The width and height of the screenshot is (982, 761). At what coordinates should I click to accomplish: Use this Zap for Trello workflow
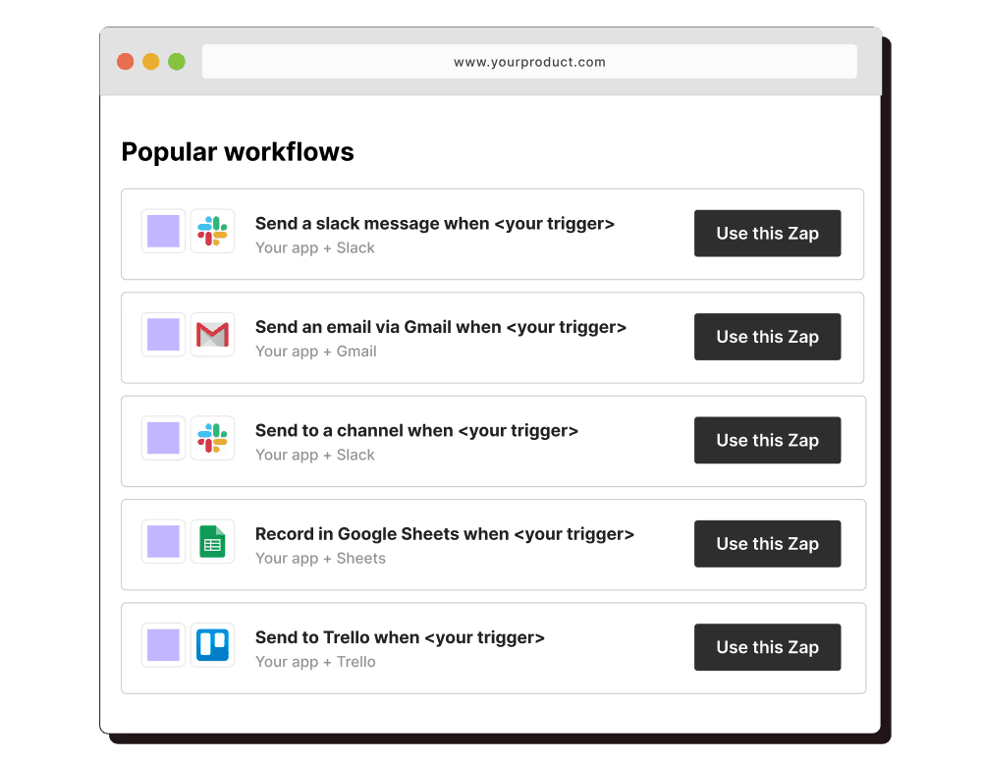coord(767,647)
